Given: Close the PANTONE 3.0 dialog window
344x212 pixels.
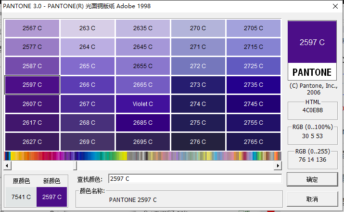Looking at the screenshot, I should point(334,7).
